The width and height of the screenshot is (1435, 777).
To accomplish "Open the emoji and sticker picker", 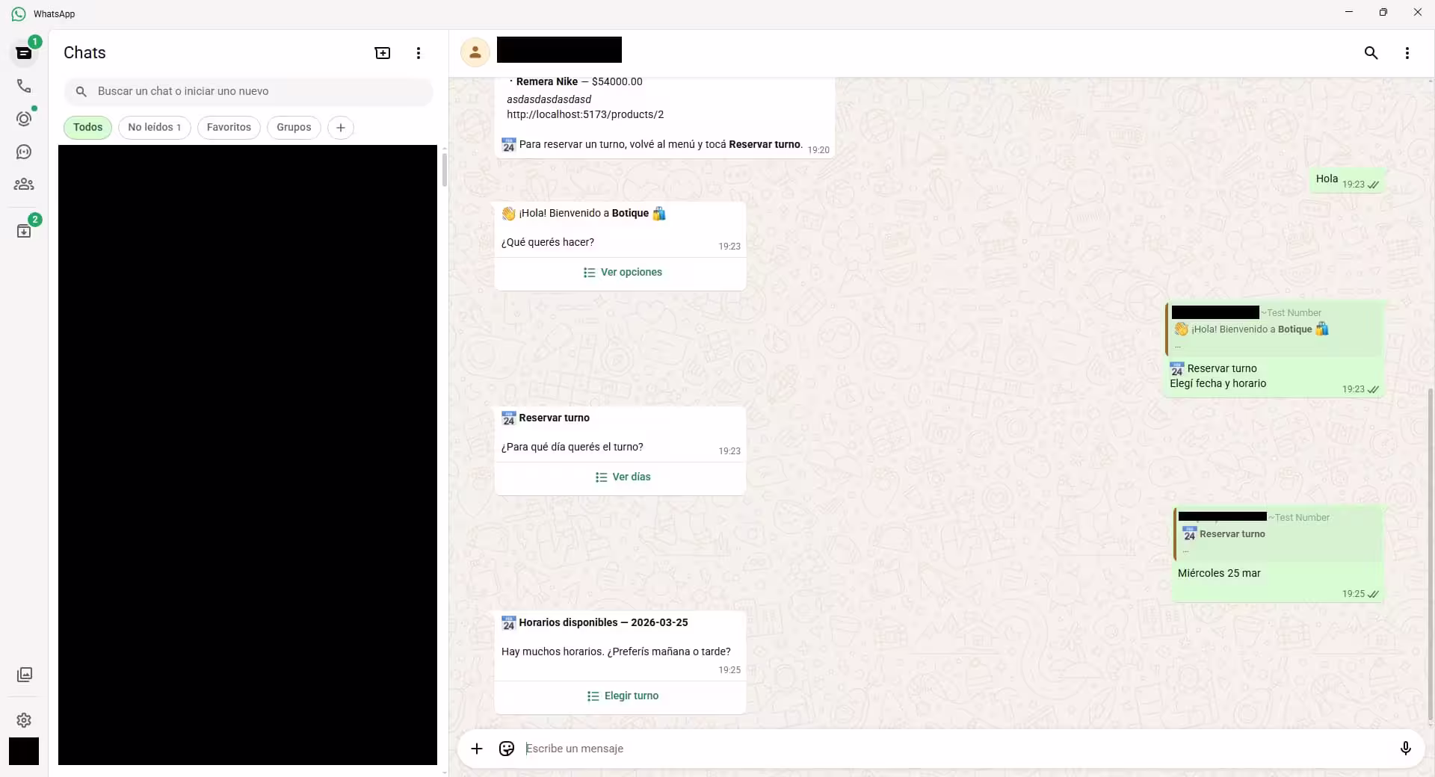I will (x=506, y=749).
